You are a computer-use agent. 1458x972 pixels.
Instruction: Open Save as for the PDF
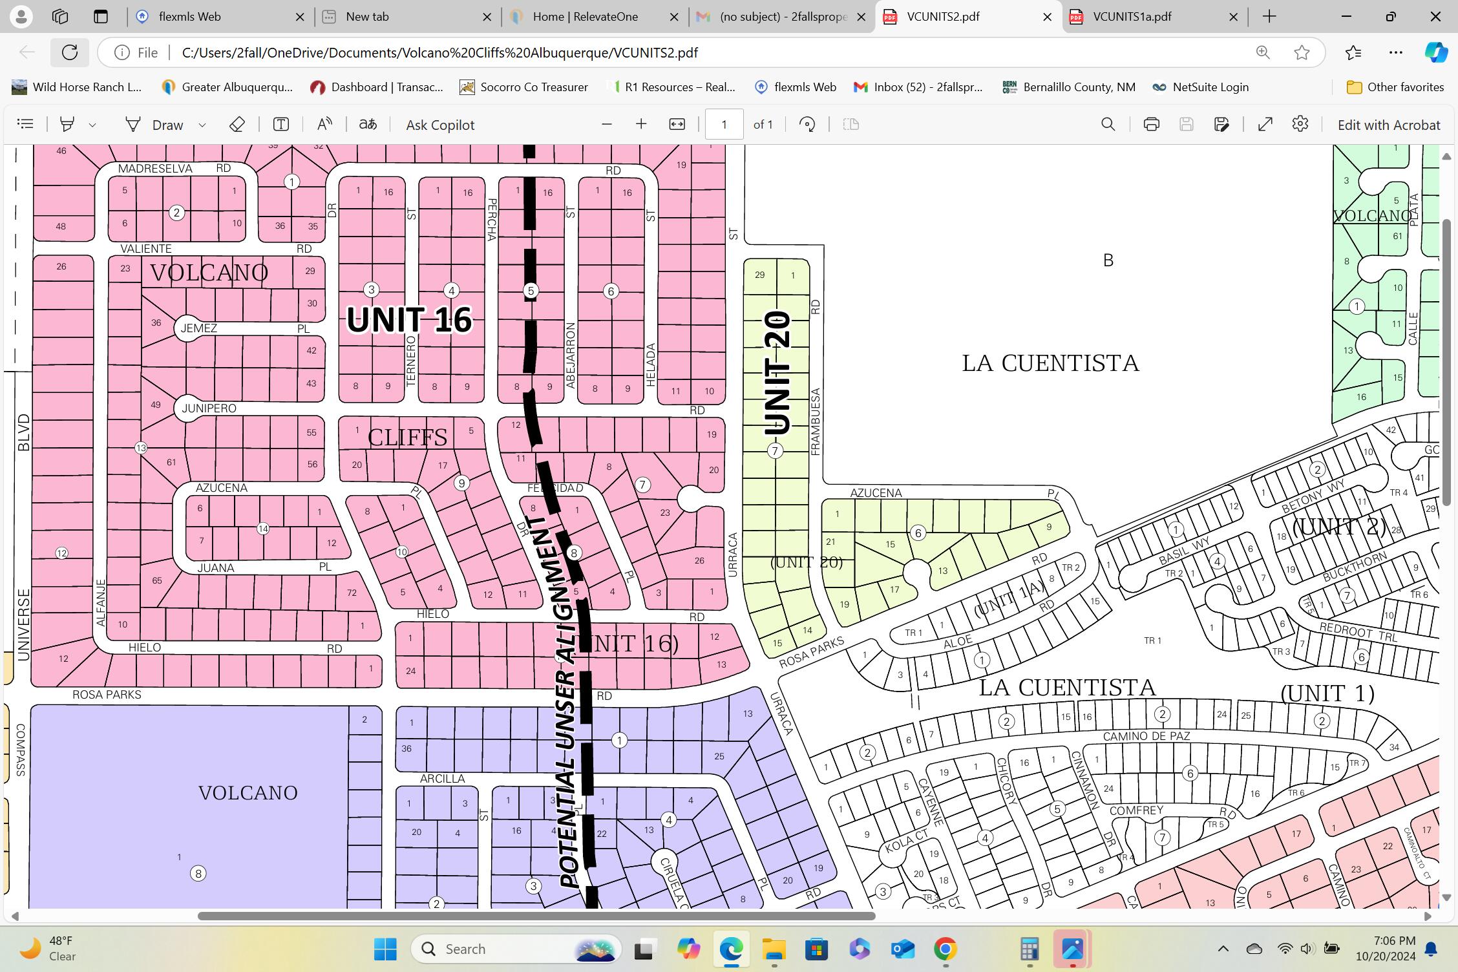click(x=1221, y=124)
